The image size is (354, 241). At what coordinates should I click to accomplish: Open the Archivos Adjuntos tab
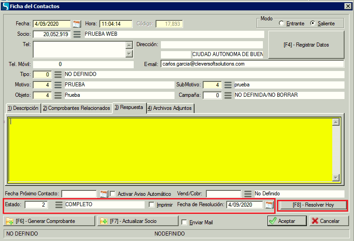[170, 109]
